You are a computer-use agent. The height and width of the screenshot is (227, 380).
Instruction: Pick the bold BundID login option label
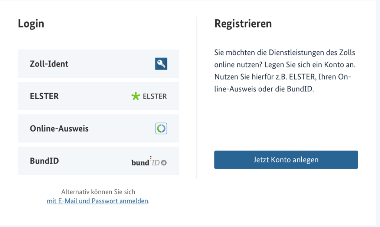pos(45,161)
